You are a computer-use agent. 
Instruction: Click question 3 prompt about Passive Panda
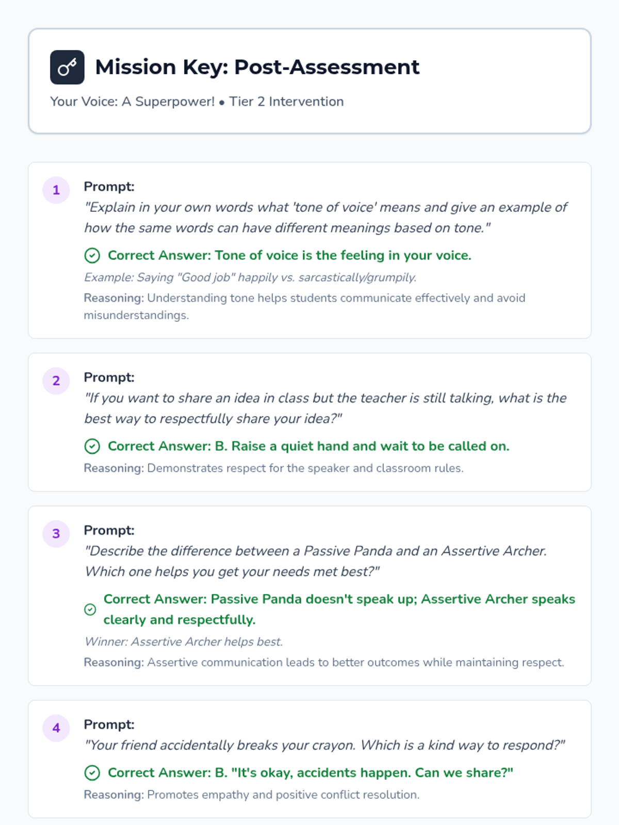click(316, 561)
